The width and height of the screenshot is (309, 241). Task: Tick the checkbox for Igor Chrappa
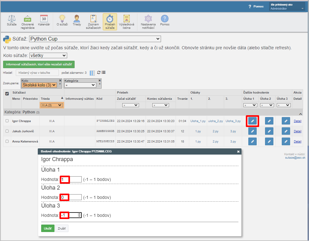coord(7,121)
